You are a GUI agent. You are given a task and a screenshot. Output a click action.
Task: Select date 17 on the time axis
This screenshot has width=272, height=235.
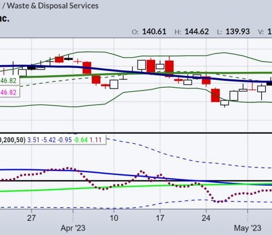coord(160,218)
